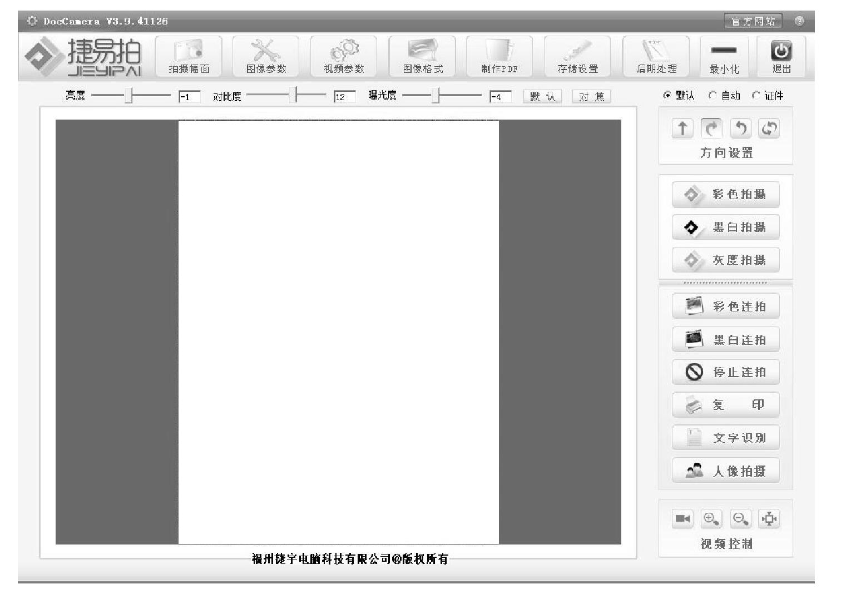841x599 pixels.
Task: Click the gear icon beside DocCamera title
Action: coord(33,21)
